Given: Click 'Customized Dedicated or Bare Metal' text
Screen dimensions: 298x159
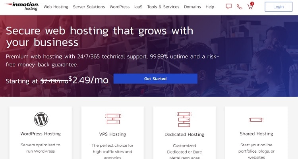Looking at the screenshot, I should tap(184, 152).
